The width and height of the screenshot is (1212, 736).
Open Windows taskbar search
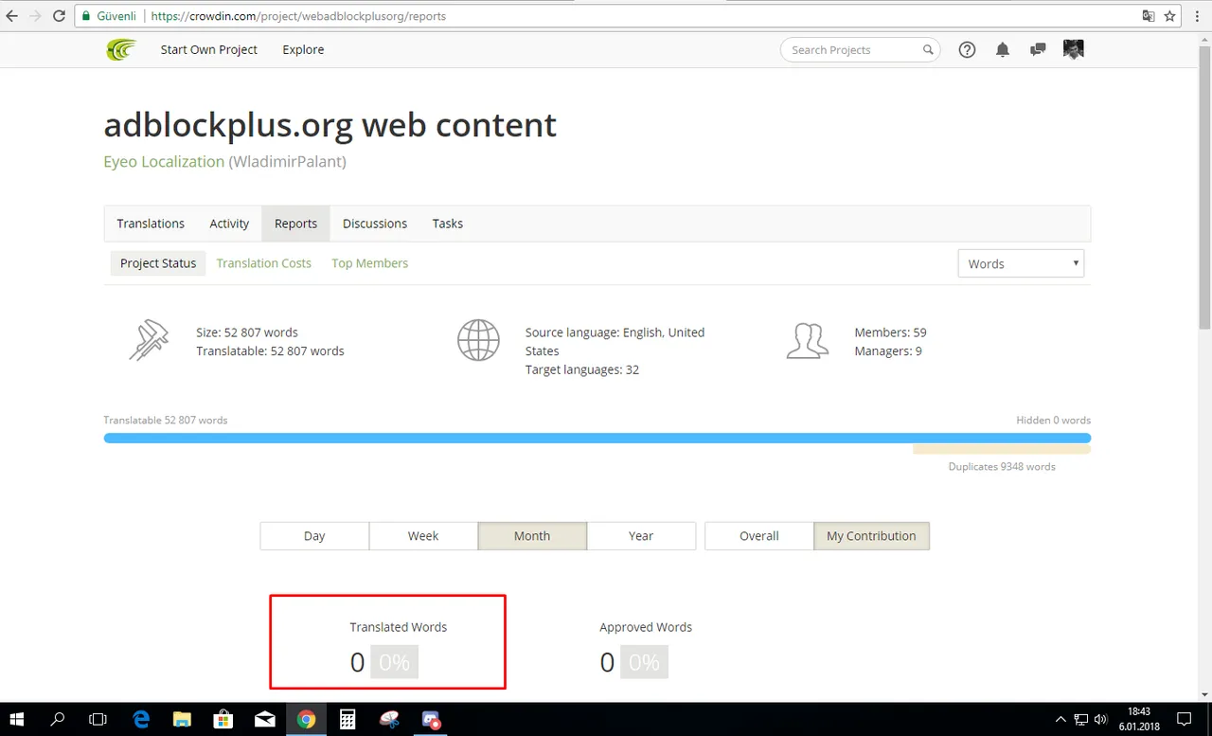tap(58, 719)
